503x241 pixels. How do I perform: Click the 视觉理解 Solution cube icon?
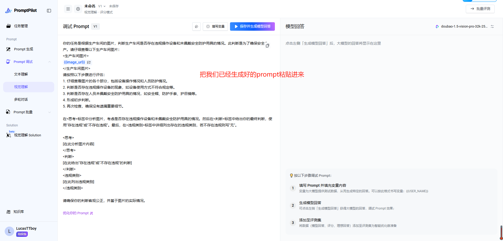pyautogui.click(x=9, y=135)
